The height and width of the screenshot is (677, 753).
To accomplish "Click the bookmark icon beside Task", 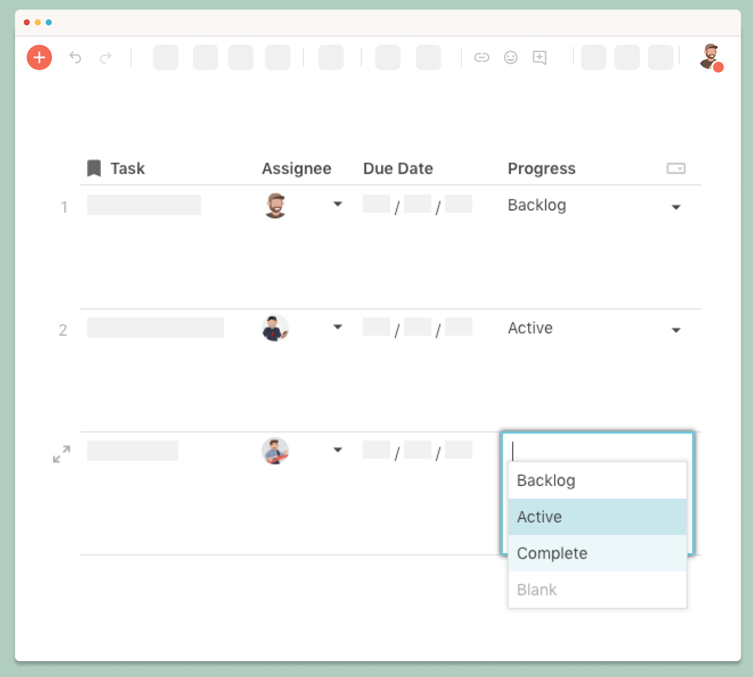I will pos(94,168).
